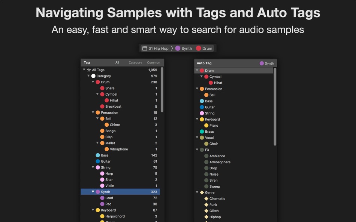
Task: Click the diamond icon next to Funk
Action: [x=206, y=205]
